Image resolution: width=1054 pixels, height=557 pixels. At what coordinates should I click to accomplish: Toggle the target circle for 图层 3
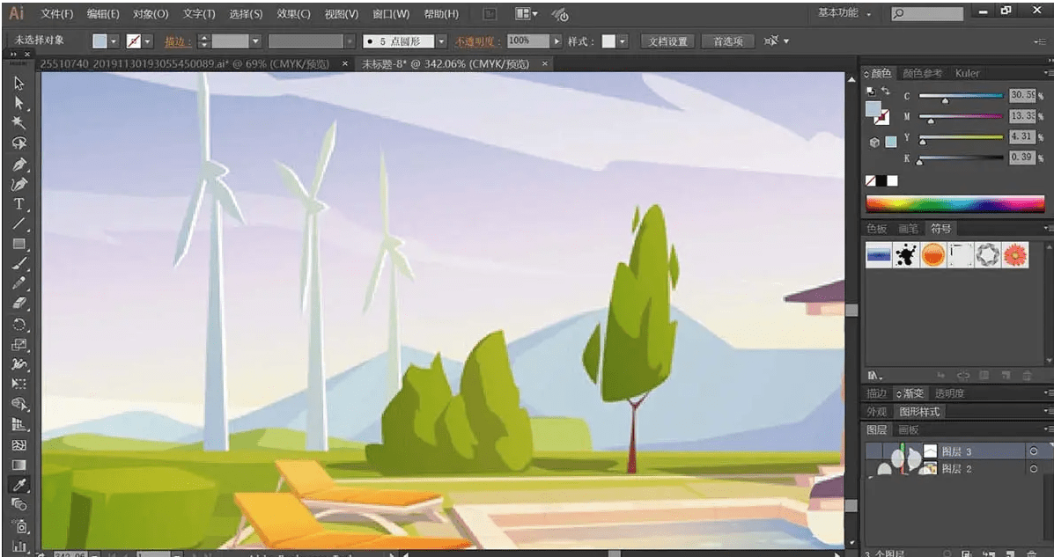click(x=1033, y=451)
